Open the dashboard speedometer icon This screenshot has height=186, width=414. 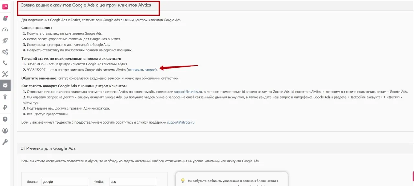(x=5, y=30)
